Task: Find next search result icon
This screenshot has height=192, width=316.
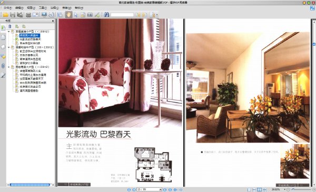Action: [x=144, y=15]
